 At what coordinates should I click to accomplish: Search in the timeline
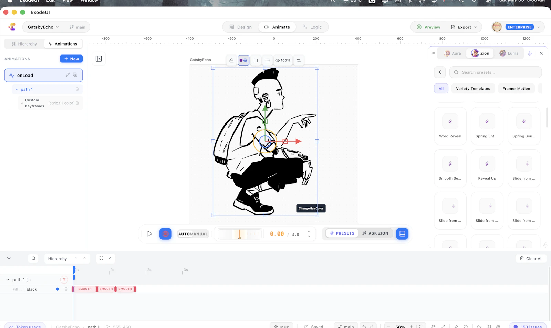33,258
